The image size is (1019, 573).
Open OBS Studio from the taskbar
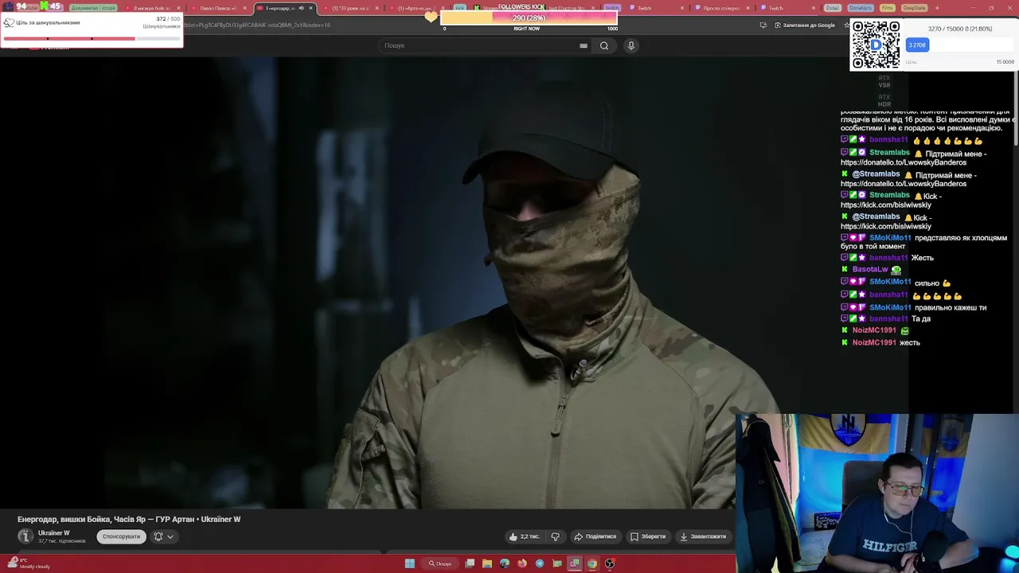610,563
